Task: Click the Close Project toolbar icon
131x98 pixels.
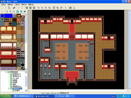Action: click(x=9, y=8)
